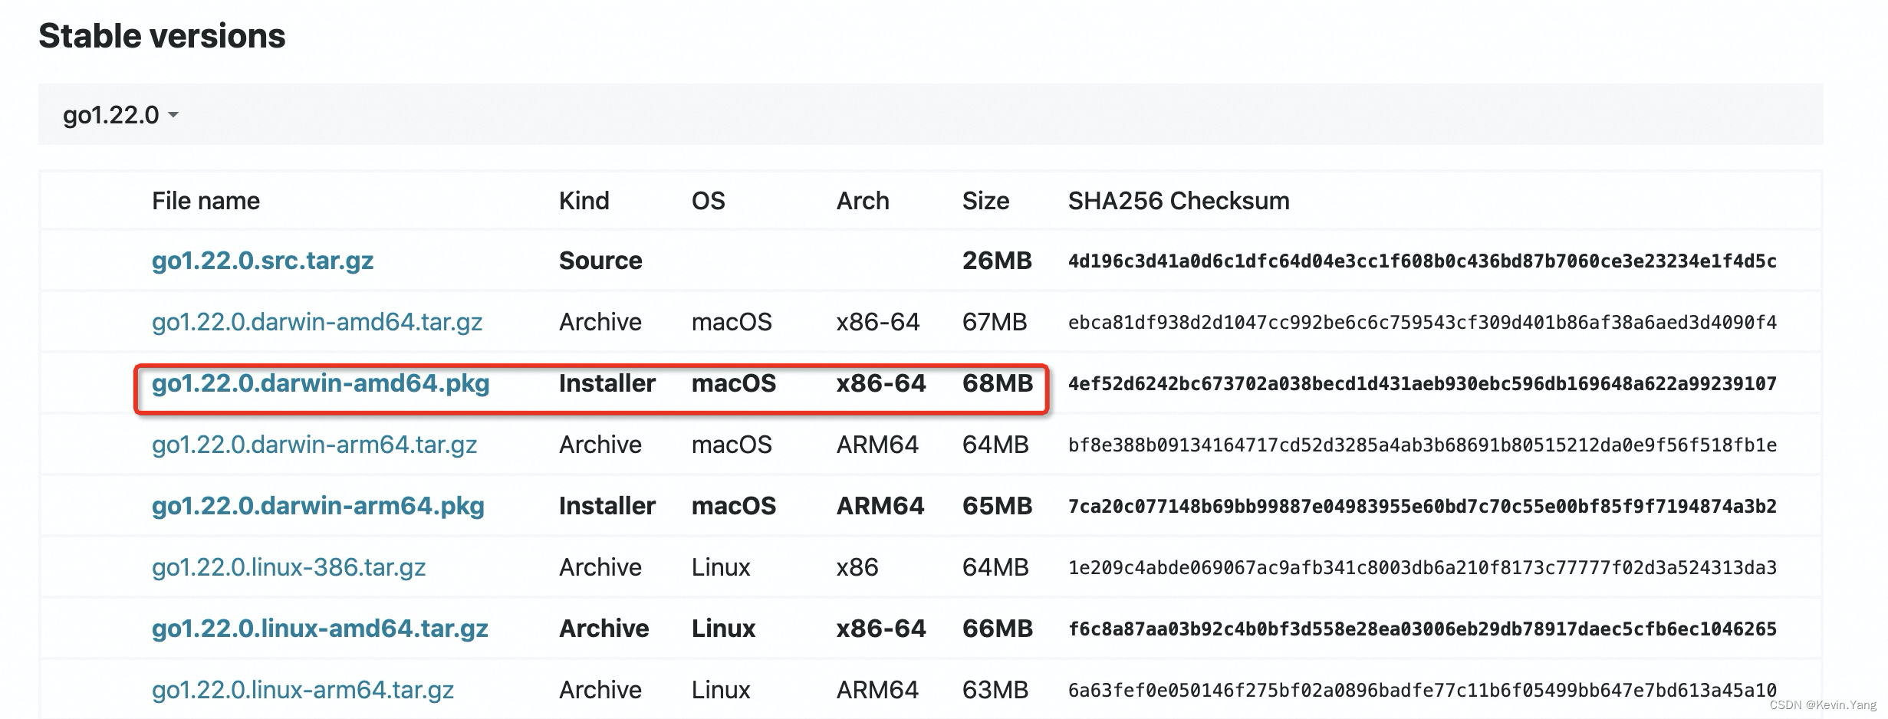Select checksum starting with bf8e388b0913
The image size is (1888, 719).
(x=1423, y=445)
